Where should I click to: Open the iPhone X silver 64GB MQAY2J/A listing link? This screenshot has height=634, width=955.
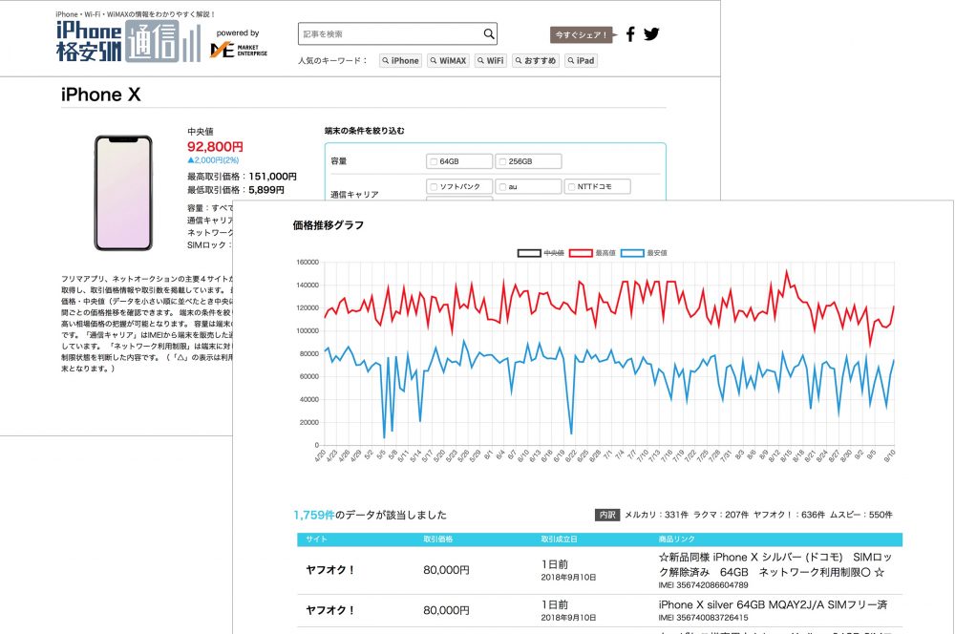click(x=773, y=604)
